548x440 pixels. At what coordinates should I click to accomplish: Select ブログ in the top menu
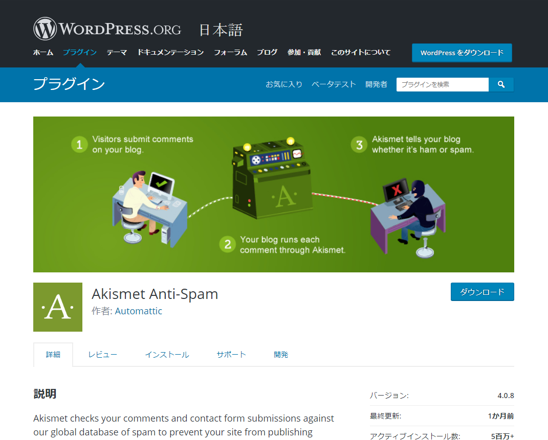pos(267,52)
